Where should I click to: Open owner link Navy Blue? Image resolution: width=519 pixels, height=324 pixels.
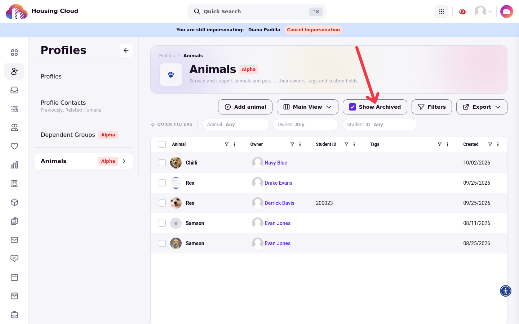276,163
